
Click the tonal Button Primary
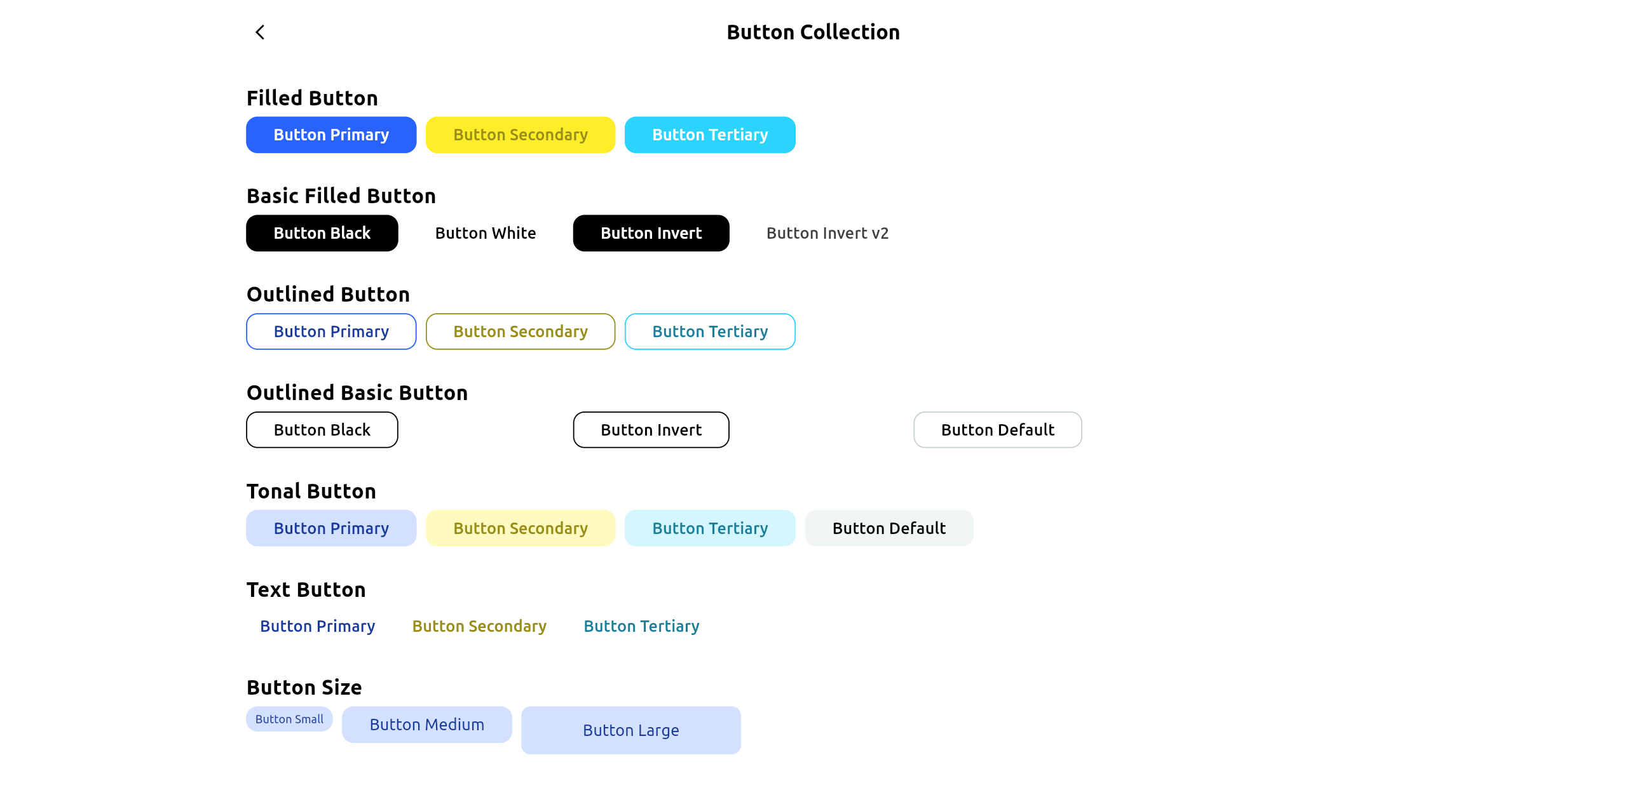point(331,528)
